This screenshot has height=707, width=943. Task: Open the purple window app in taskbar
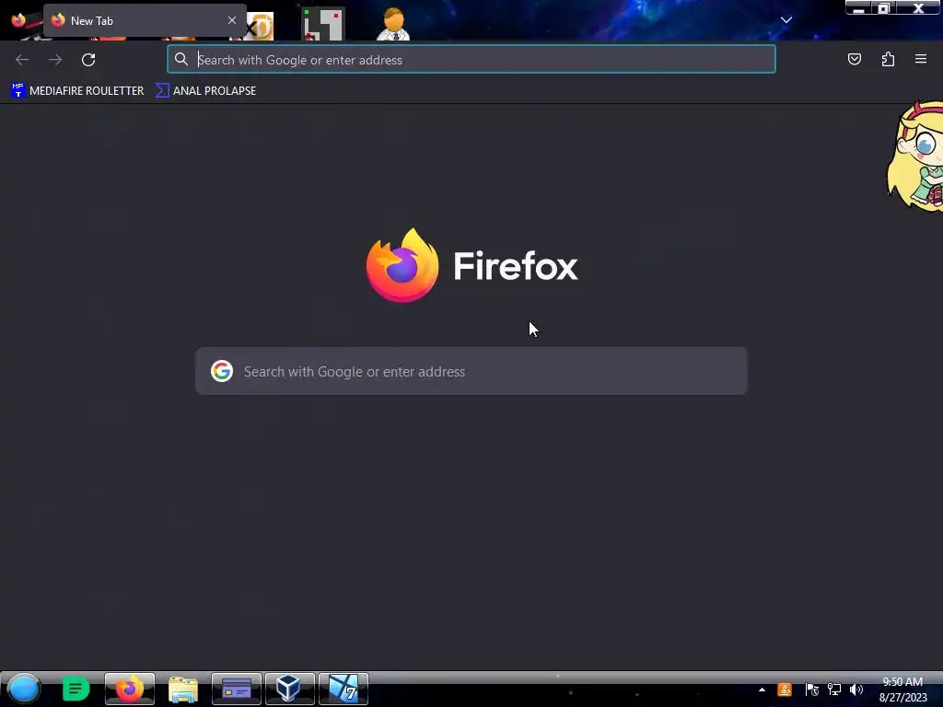click(237, 689)
